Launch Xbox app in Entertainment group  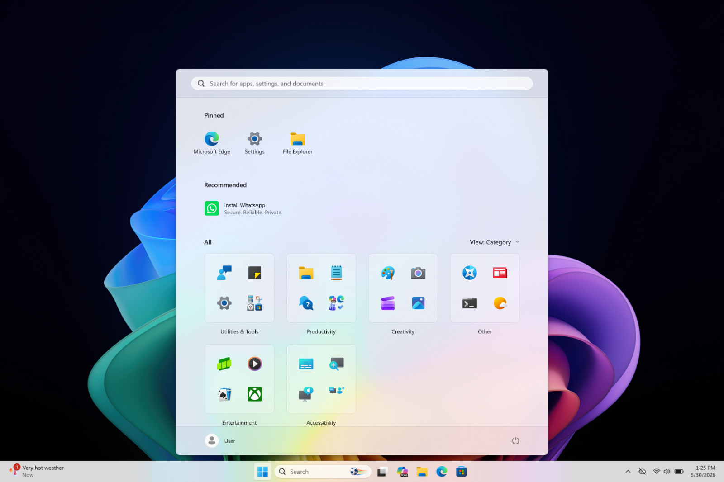coord(255,394)
